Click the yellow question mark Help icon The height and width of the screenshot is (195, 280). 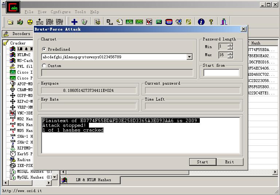tap(211, 22)
